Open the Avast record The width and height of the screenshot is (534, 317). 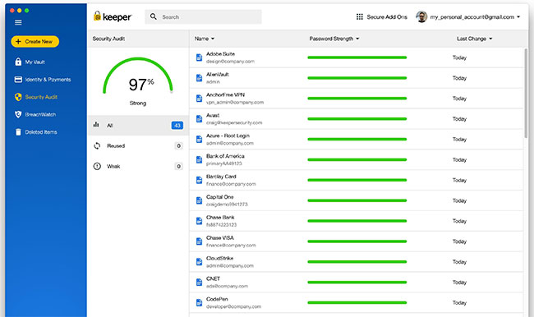pos(357,119)
